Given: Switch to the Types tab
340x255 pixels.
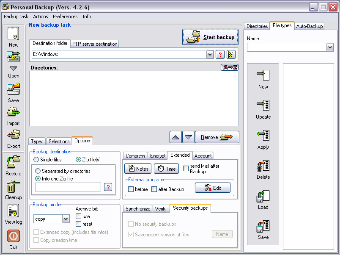Looking at the screenshot, I should point(37,141).
